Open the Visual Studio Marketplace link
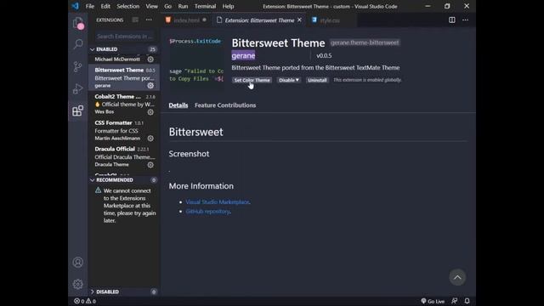The height and width of the screenshot is (306, 544). 218,202
